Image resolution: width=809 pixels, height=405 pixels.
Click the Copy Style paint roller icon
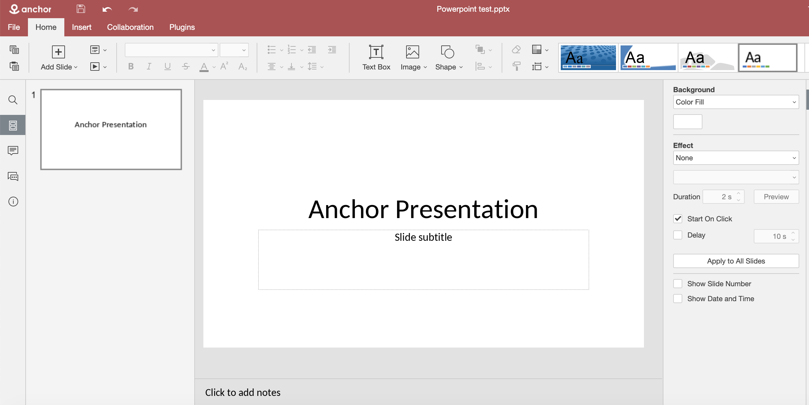516,67
